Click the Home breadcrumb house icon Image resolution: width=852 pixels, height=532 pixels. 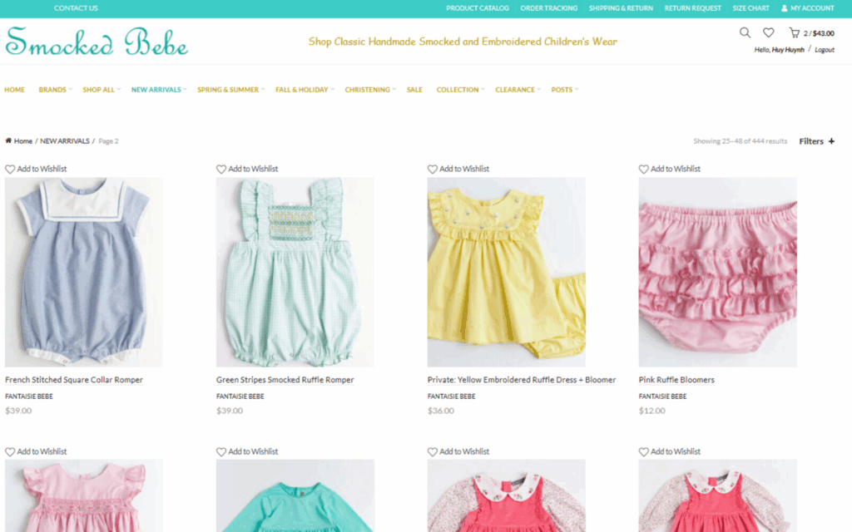click(8, 141)
